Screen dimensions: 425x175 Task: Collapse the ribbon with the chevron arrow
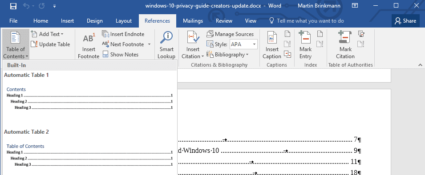pyautogui.click(x=420, y=65)
